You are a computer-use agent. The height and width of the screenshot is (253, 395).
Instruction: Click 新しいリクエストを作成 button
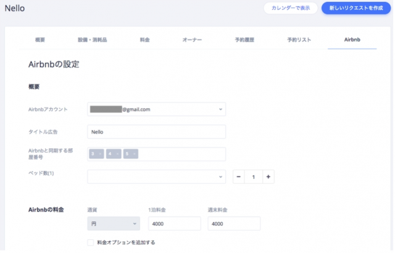[x=356, y=8]
